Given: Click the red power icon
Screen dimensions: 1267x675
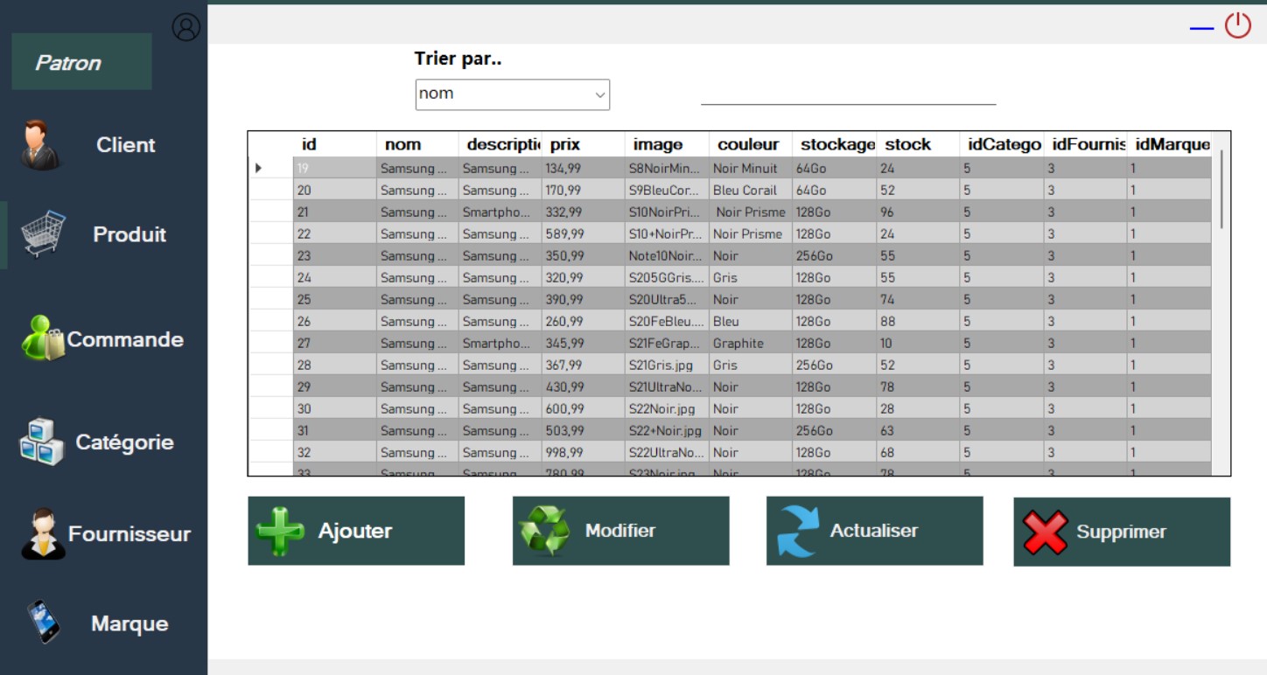Looking at the screenshot, I should point(1237,25).
